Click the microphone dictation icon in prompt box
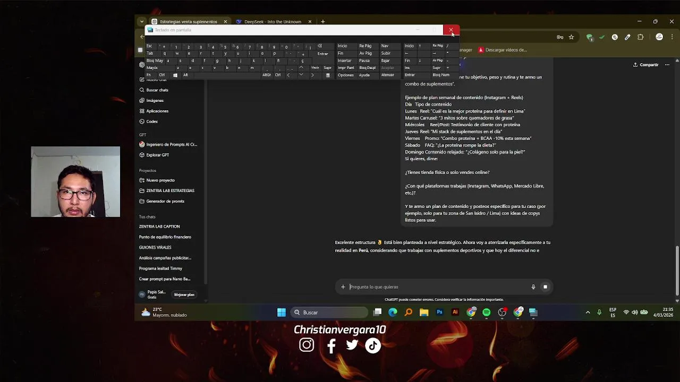 (x=533, y=287)
